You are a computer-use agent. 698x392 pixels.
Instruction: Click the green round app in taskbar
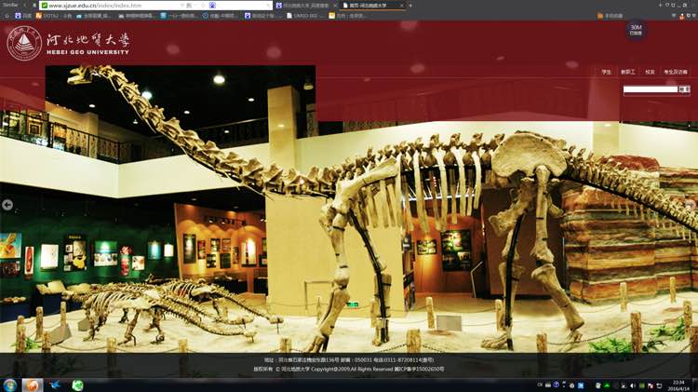[x=78, y=385]
